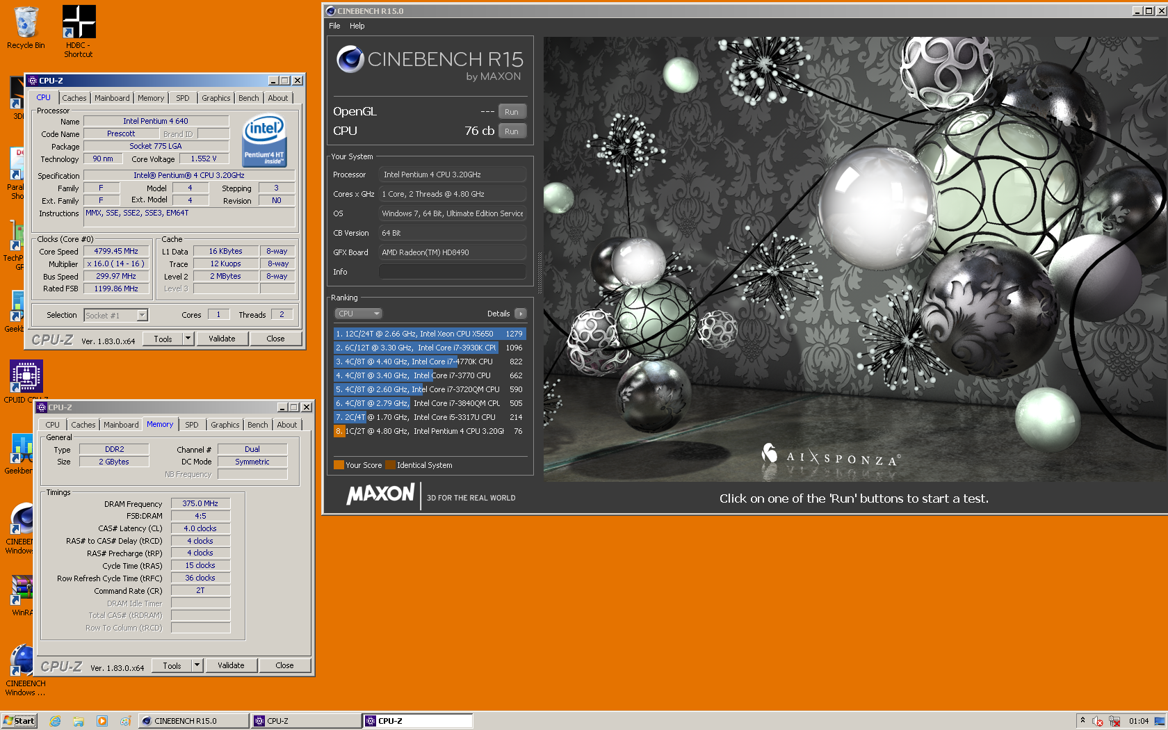This screenshot has width=1168, height=730.
Task: Switch to CPU tab in lower CPU-Z
Action: pos(53,425)
